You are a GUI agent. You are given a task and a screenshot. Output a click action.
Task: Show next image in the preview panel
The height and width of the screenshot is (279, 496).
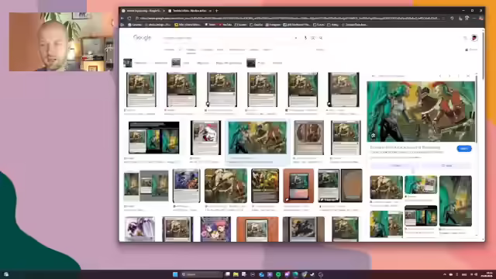pyautogui.click(x=449, y=76)
